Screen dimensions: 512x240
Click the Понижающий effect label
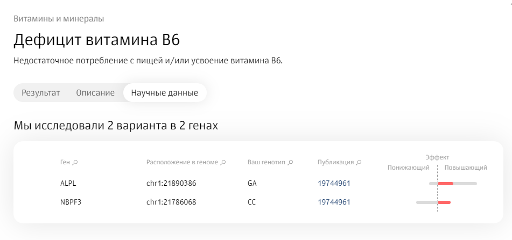tap(409, 168)
